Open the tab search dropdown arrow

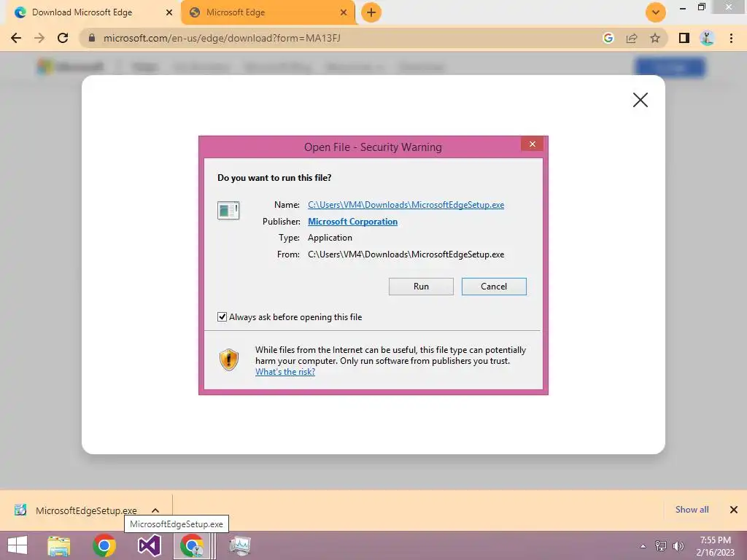(656, 12)
